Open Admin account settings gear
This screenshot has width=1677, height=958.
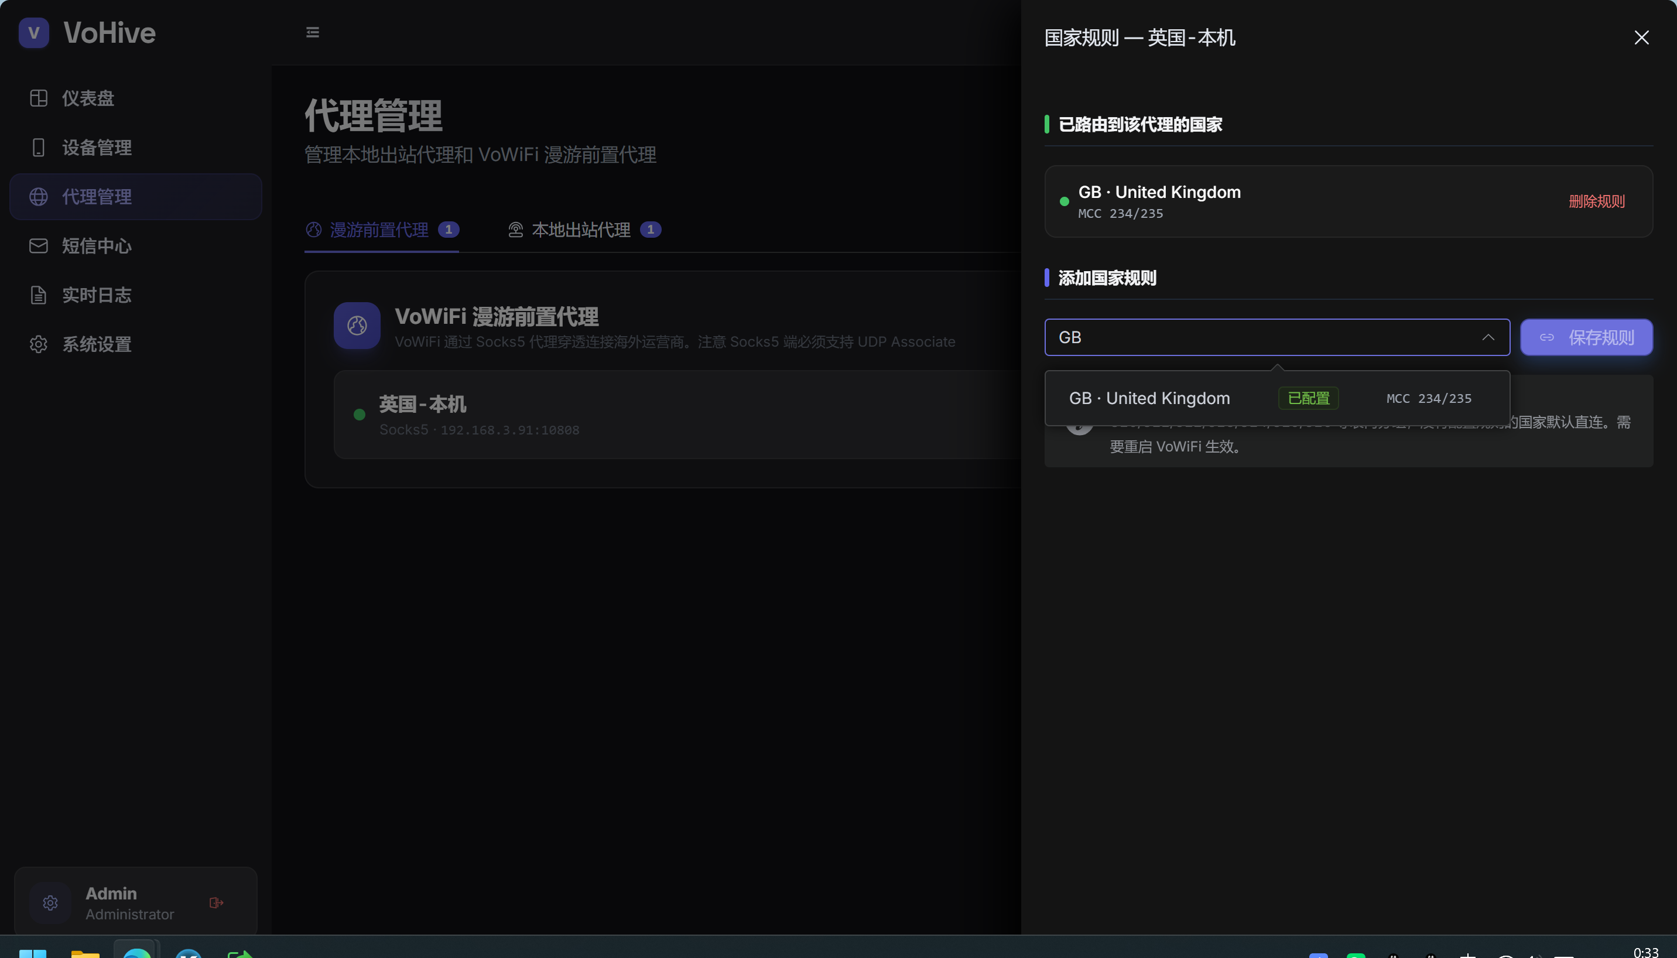tap(51, 903)
